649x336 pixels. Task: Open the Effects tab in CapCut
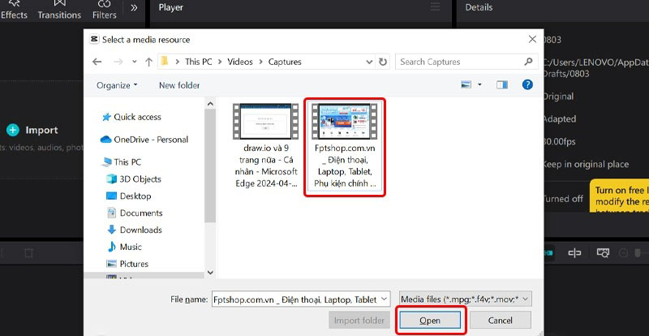click(14, 10)
